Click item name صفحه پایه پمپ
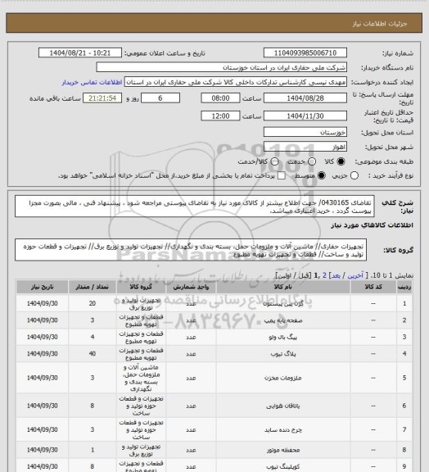 click(283, 320)
